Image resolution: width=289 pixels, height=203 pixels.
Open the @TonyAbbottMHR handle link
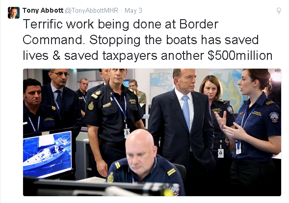click(x=91, y=10)
